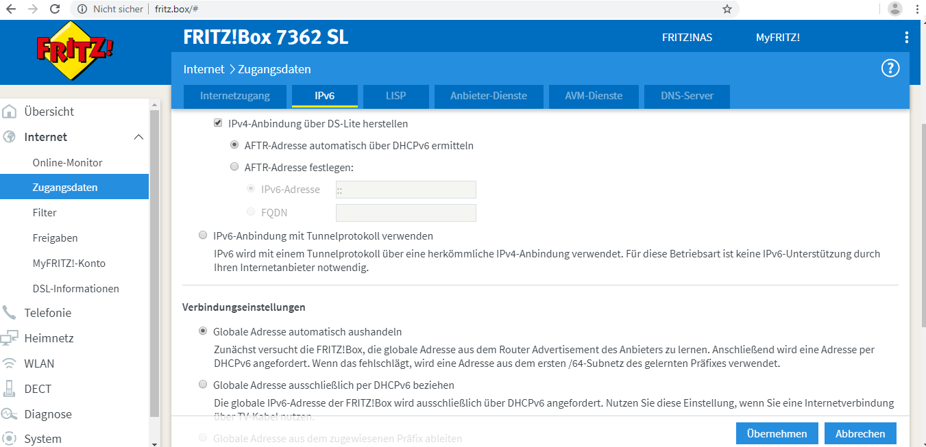Image resolution: width=926 pixels, height=447 pixels.
Task: Click the IPv6-Adresse input field
Action: tap(406, 190)
